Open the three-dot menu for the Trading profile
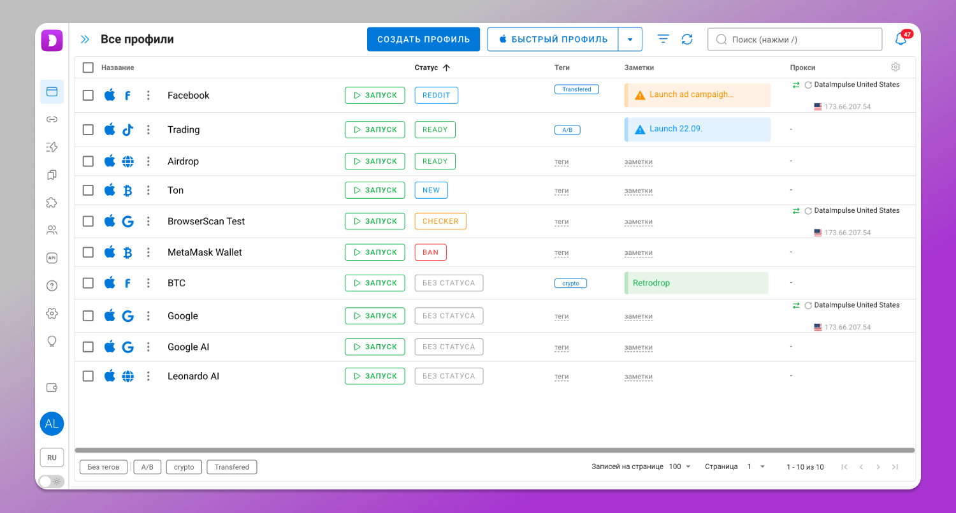The image size is (956, 513). click(148, 130)
